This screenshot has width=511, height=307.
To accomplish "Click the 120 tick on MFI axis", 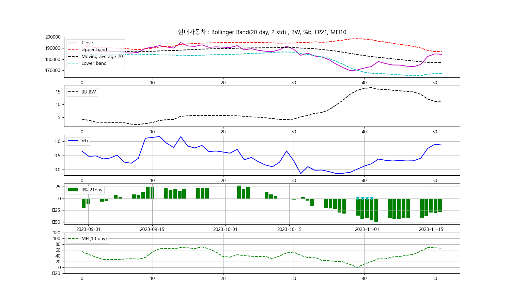I will 57,233.
